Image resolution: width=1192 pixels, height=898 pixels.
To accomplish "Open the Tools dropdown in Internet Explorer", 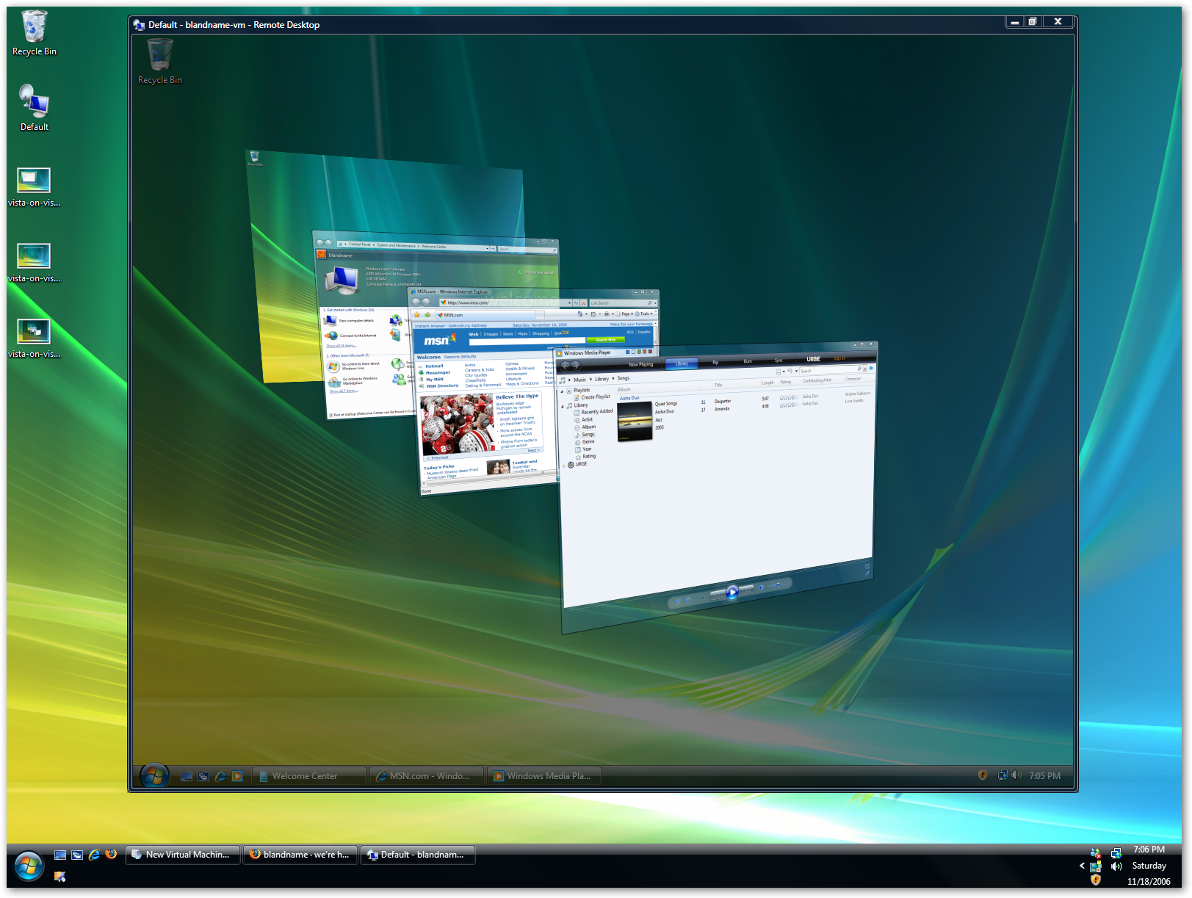I will coord(644,314).
